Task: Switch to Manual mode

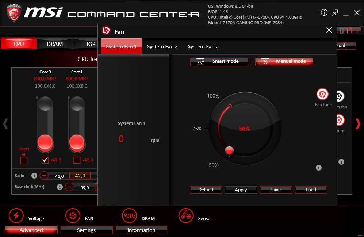Action: tap(285, 62)
